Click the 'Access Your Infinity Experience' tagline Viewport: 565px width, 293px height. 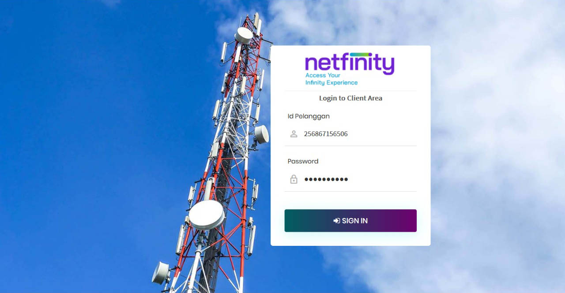pyautogui.click(x=331, y=79)
